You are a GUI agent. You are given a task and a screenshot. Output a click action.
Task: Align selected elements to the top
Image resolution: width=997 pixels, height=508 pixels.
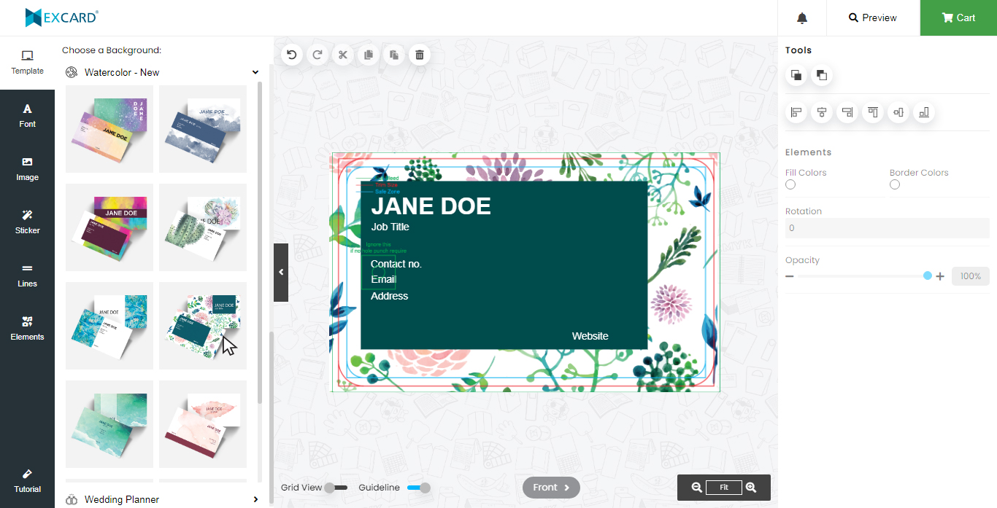873,112
